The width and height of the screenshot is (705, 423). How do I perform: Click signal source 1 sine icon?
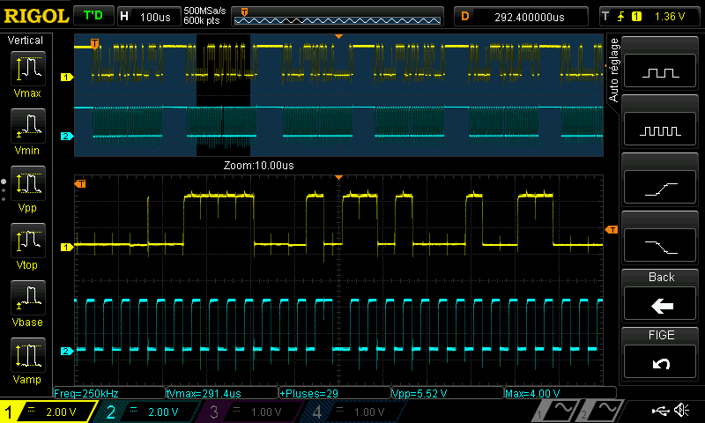click(x=557, y=411)
